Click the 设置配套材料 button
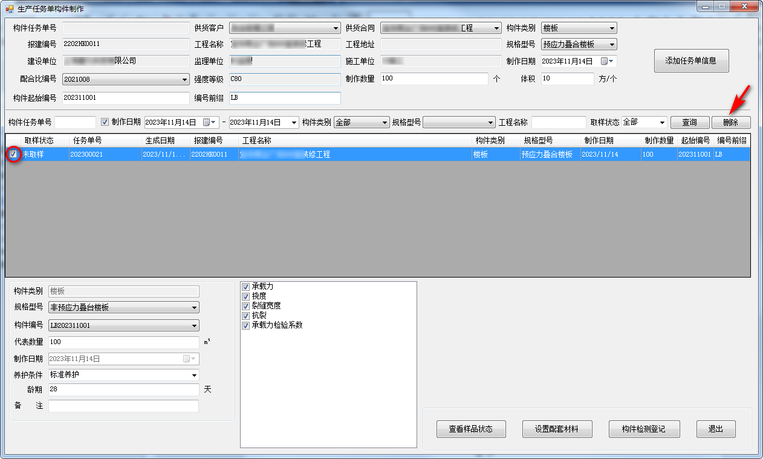This screenshot has height=459, width=763. [557, 429]
